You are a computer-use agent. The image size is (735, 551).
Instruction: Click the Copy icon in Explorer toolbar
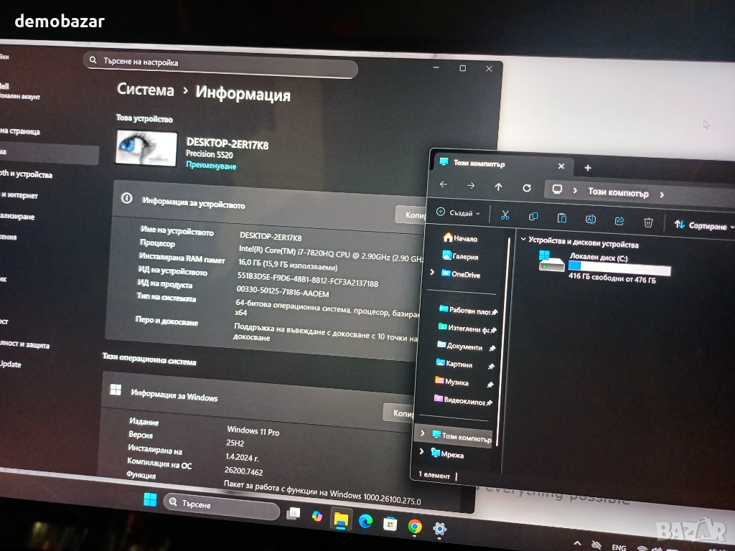(x=533, y=217)
